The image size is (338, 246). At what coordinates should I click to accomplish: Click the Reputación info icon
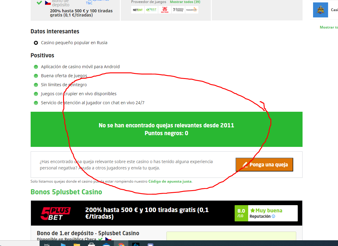(273, 216)
